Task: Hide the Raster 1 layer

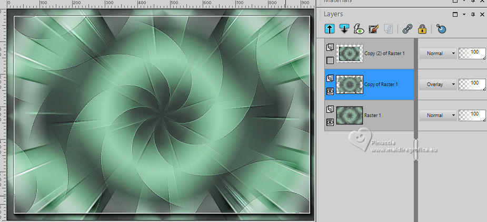Action: click(330, 122)
